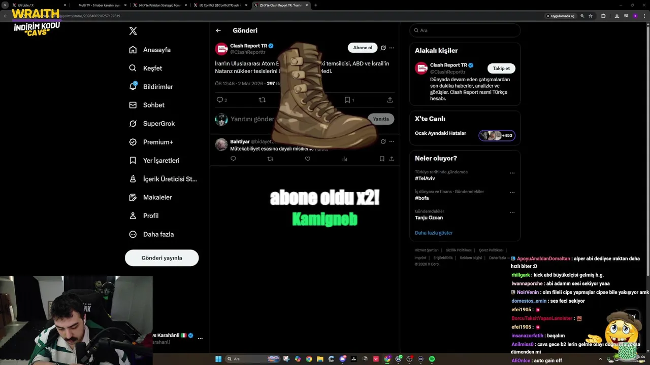Open more options for Tanju Özcan trend

point(512,212)
